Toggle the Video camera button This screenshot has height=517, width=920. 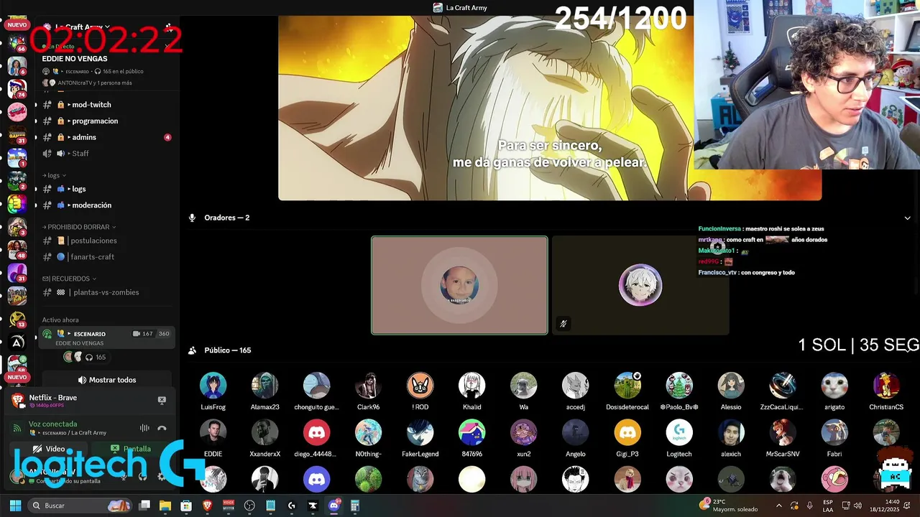point(49,449)
